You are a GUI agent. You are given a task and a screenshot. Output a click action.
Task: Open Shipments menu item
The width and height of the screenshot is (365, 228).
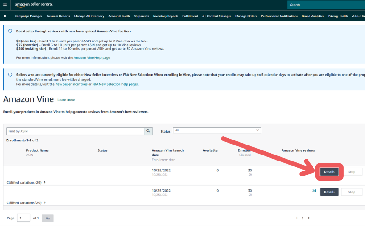point(141,16)
